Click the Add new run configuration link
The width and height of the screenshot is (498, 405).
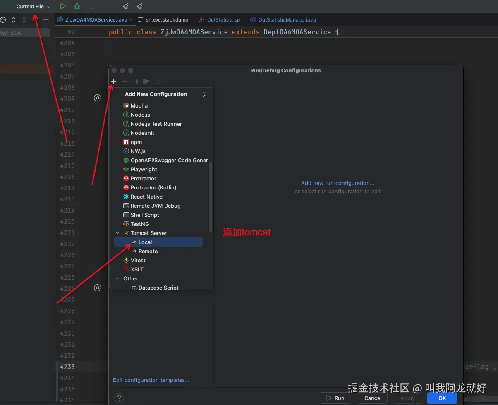337,183
